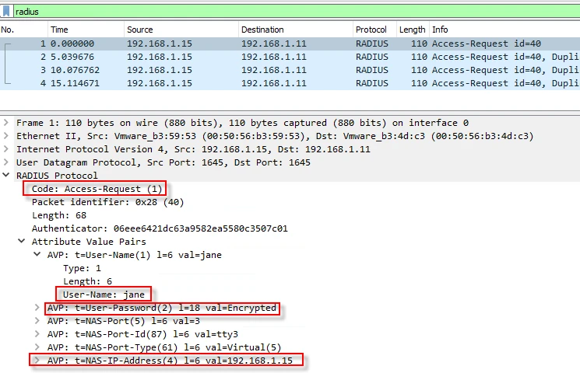Expand the NAS-IP-Address AVP entry
Viewport: 580px width, 373px height.
tap(37, 361)
